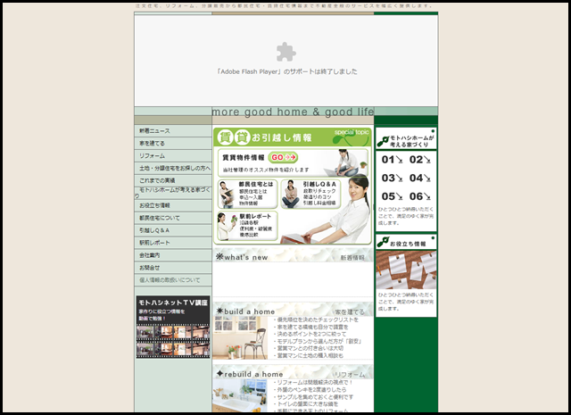
Task: Open 外壁のペンキを2度塗りしたら link
Action: pyautogui.click(x=310, y=389)
